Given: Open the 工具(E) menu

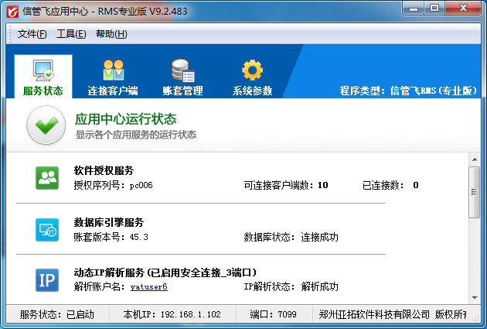Looking at the screenshot, I should pyautogui.click(x=71, y=34).
